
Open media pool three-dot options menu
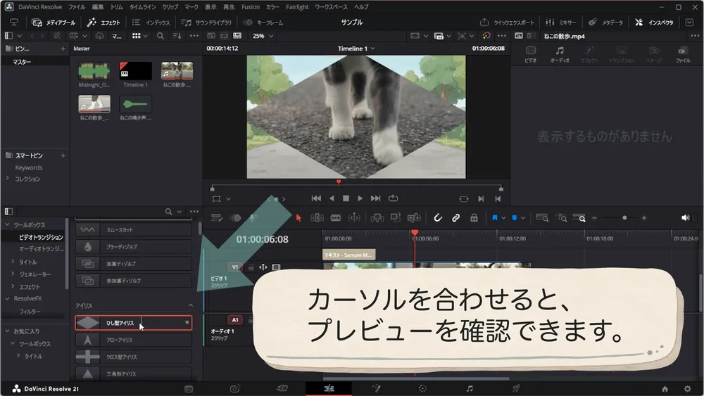[194, 36]
